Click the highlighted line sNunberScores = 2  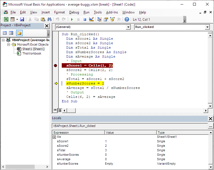point(85,83)
